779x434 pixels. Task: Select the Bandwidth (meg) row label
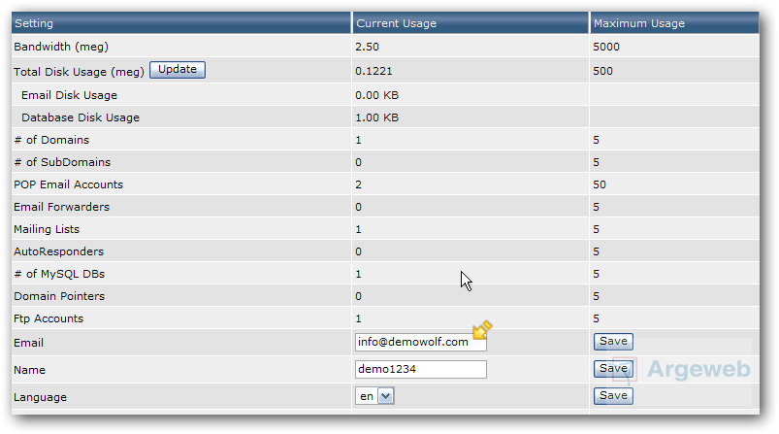coord(61,47)
